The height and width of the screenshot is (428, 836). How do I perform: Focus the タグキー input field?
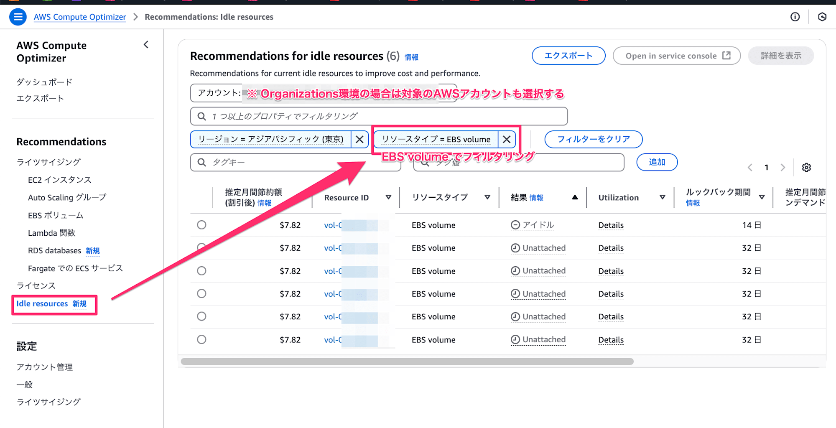[295, 162]
